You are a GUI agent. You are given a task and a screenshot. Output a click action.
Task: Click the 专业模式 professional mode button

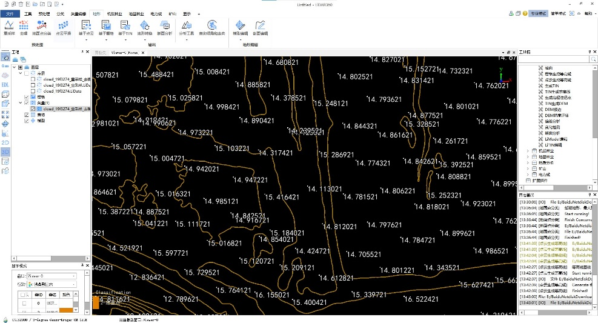click(538, 13)
